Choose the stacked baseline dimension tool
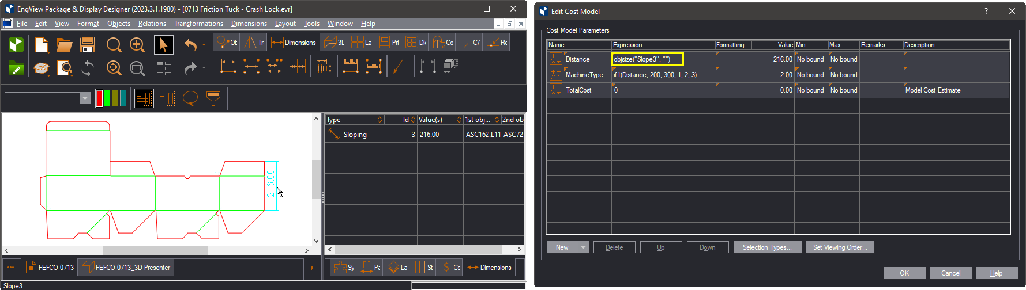 tap(275, 66)
